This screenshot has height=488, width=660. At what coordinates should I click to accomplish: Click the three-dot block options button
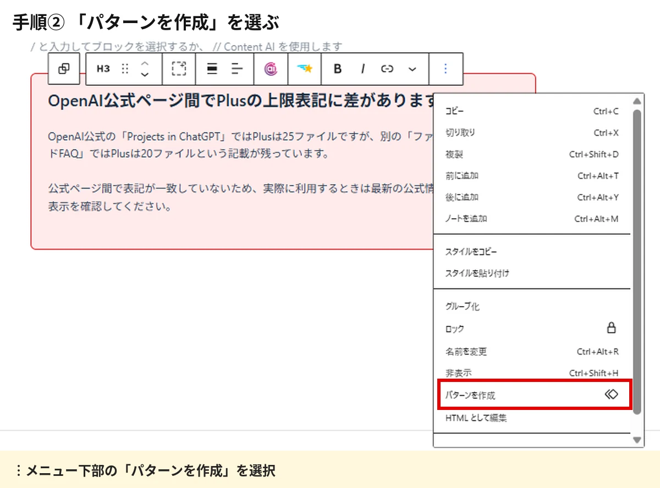coord(446,69)
